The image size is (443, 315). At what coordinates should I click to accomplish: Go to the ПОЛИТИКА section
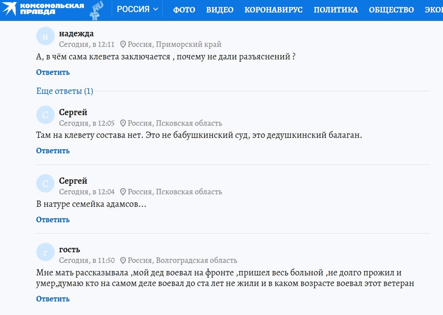coord(336,10)
